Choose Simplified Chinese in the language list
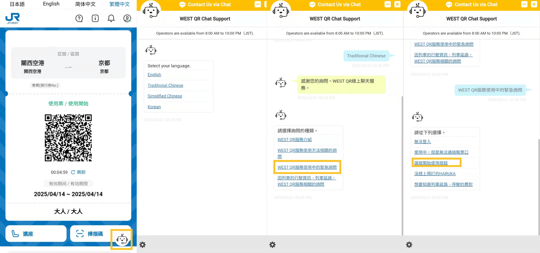This screenshot has height=253, width=540. 165,96
